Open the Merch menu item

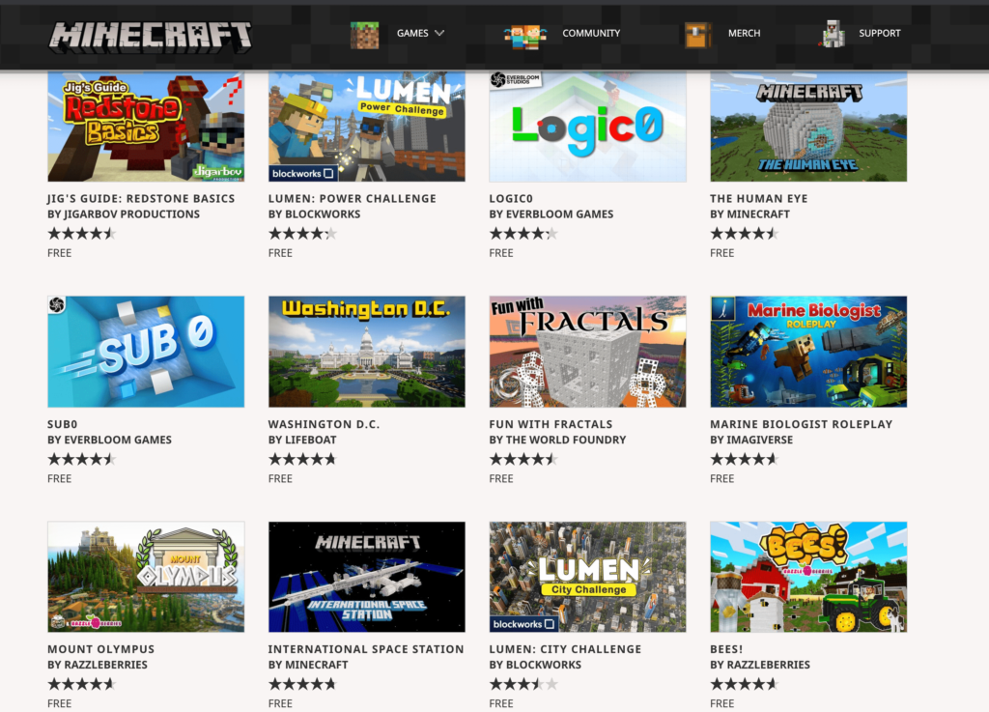(x=744, y=34)
